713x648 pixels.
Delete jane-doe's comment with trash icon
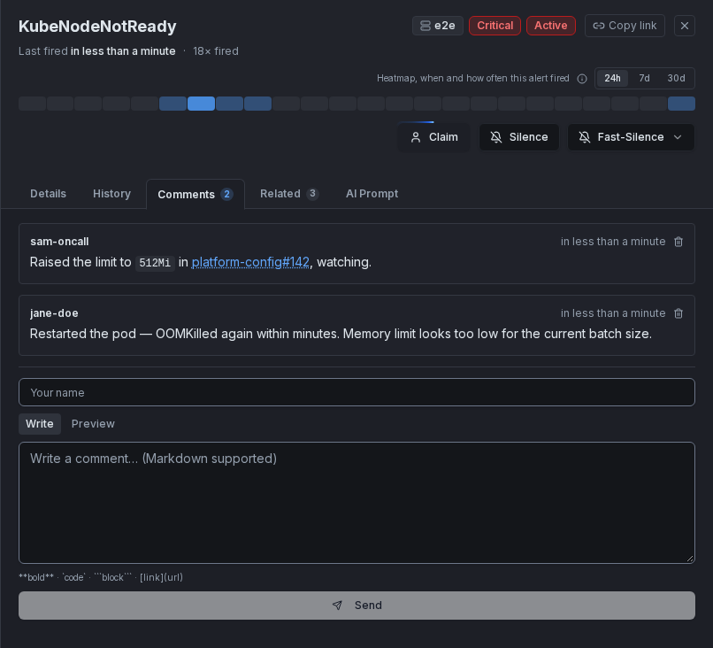[x=678, y=313]
